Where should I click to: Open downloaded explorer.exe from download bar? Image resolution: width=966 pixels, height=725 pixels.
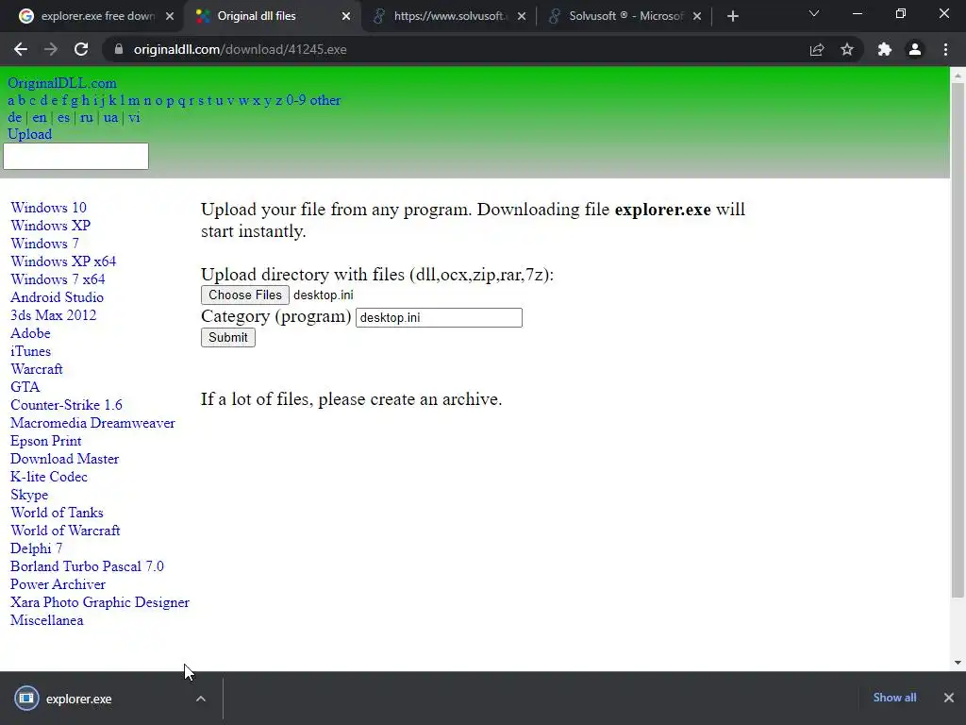79,699
